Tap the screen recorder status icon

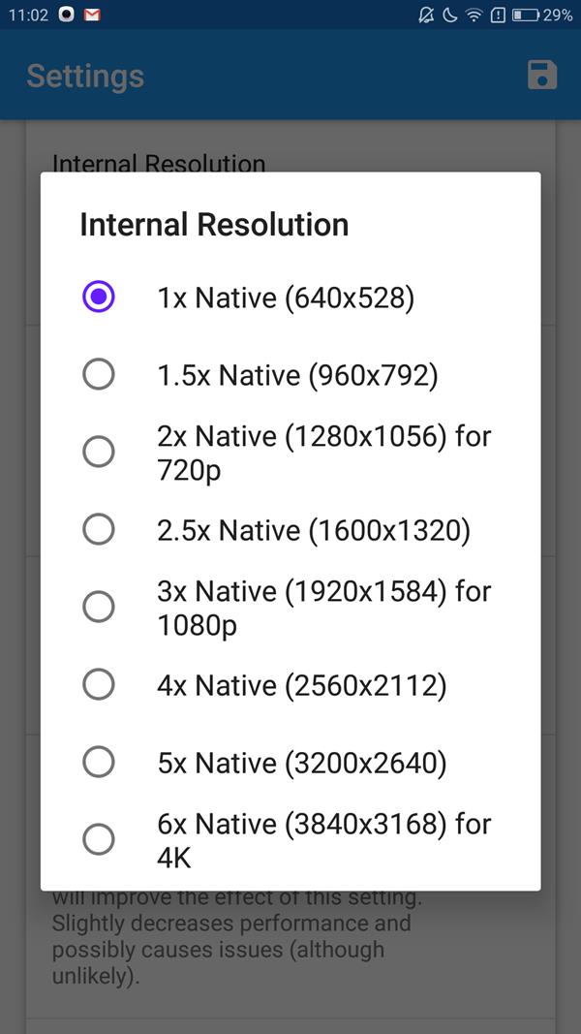[x=67, y=15]
